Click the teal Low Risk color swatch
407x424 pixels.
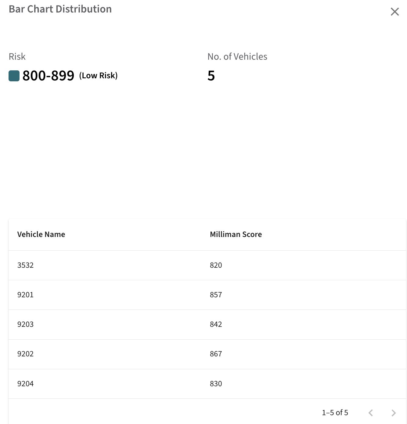(x=14, y=76)
